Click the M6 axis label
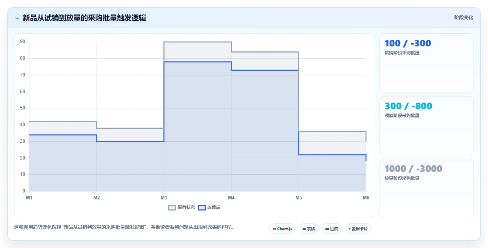 point(366,198)
